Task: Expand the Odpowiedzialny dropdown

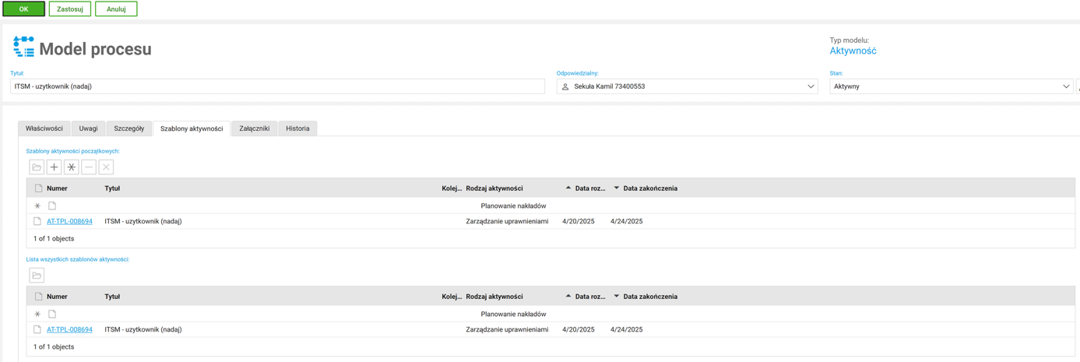Action: coord(811,86)
